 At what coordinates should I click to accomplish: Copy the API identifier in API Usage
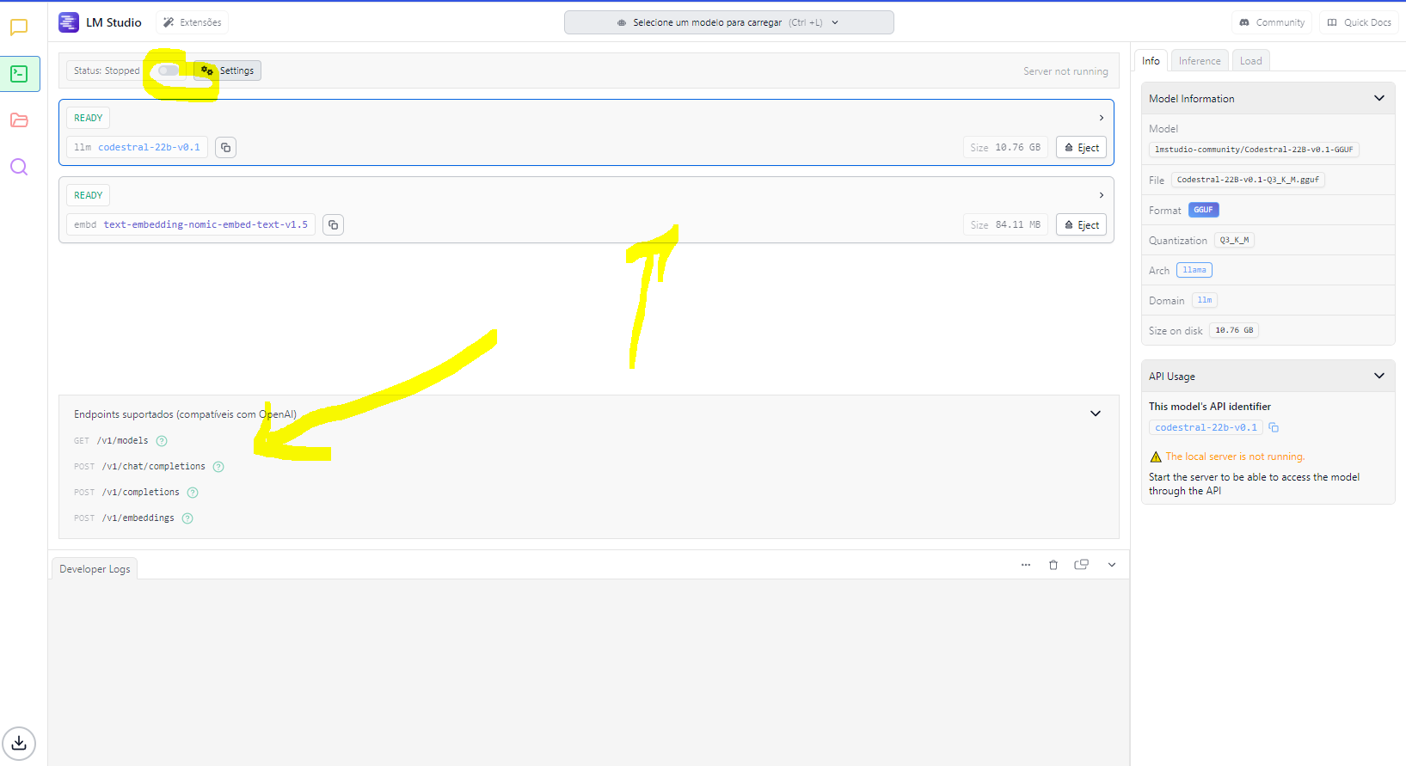coord(1274,427)
